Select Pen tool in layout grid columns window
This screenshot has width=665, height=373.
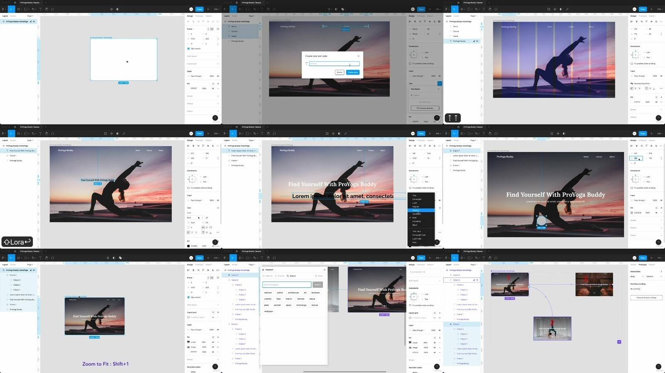pos(478,9)
